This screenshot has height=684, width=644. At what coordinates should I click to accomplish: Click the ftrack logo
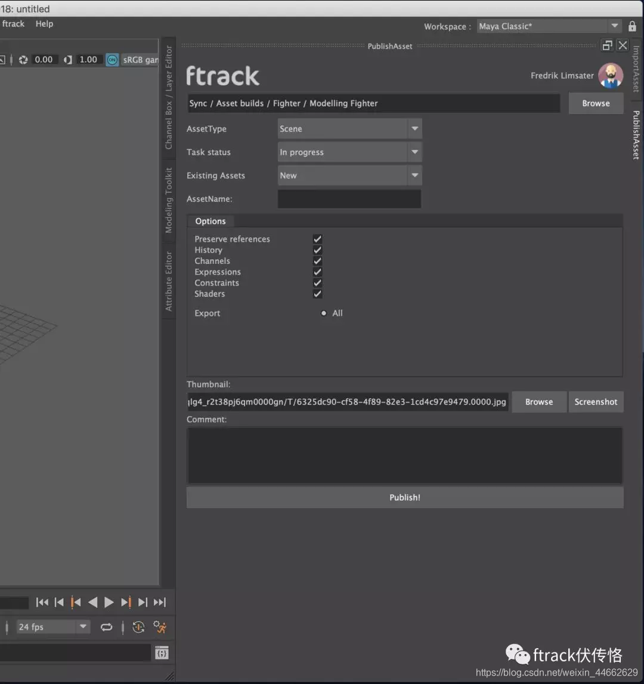pyautogui.click(x=222, y=76)
